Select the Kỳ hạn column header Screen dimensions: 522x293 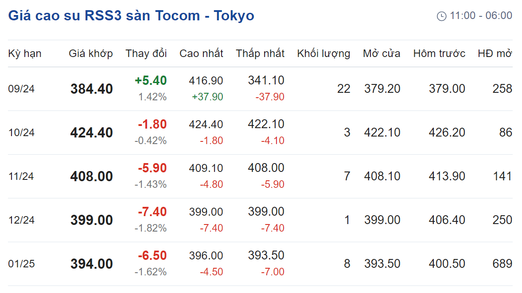[x=25, y=53]
